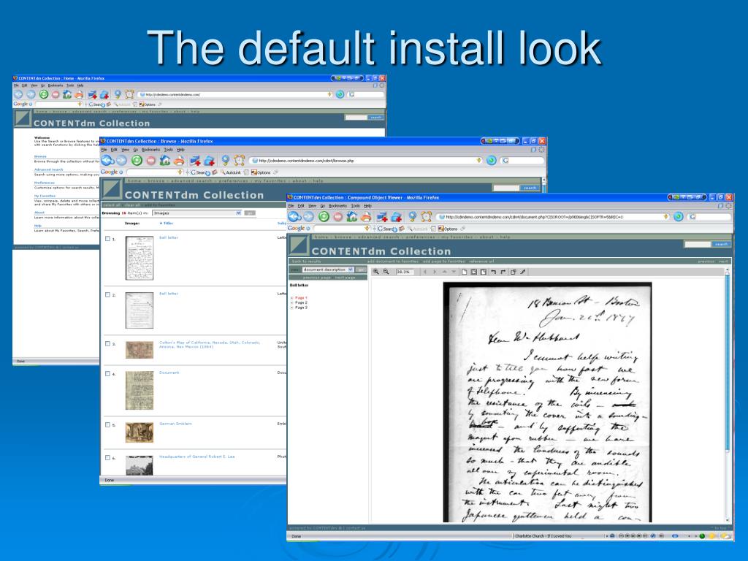Click Stop icon in Compound Object Viewer window
Image resolution: width=748 pixels, height=561 pixels.
pos(337,217)
